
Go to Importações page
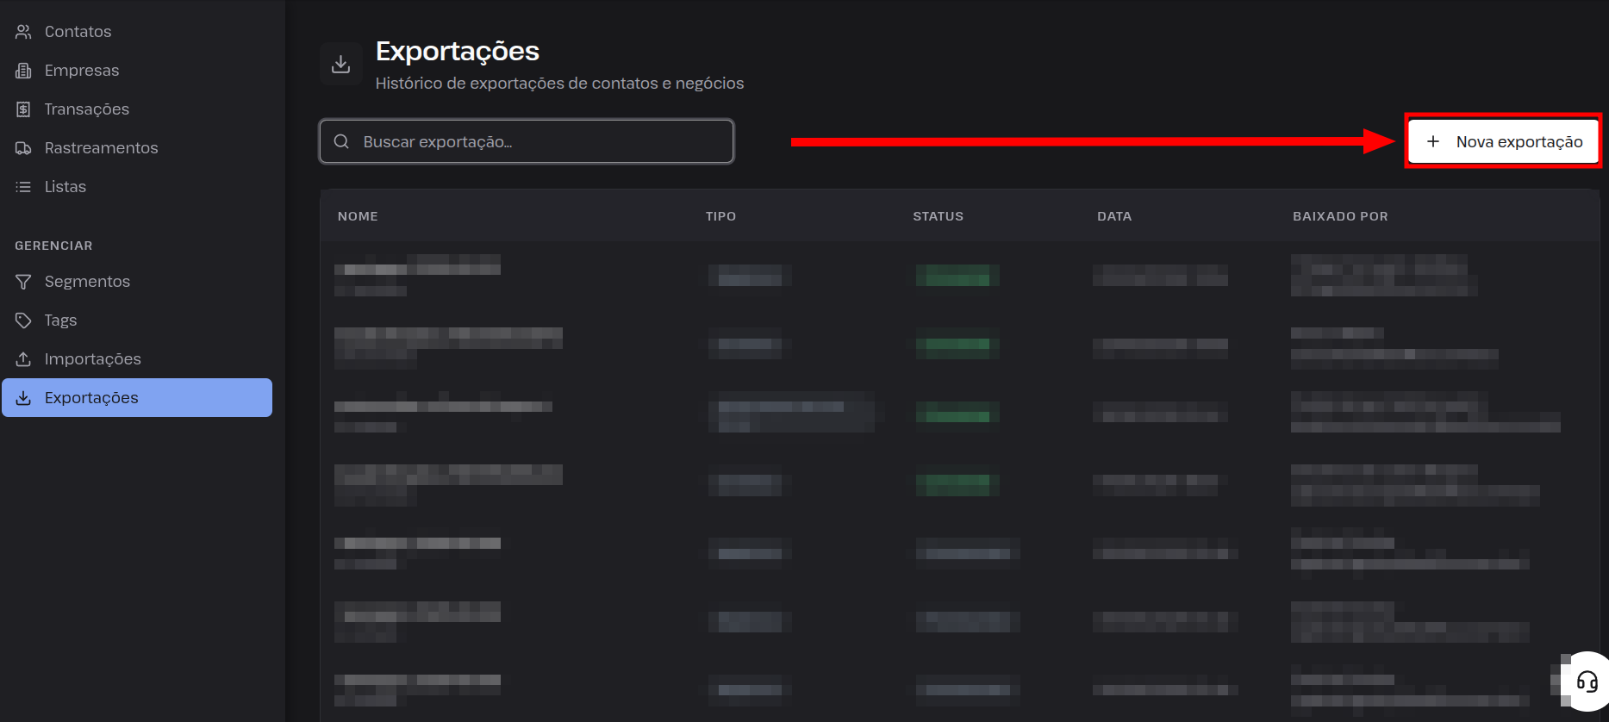click(137, 359)
